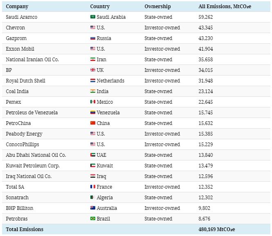
Task: Select Abu Dhabi National Oil Co. cell
Action: 36,155
